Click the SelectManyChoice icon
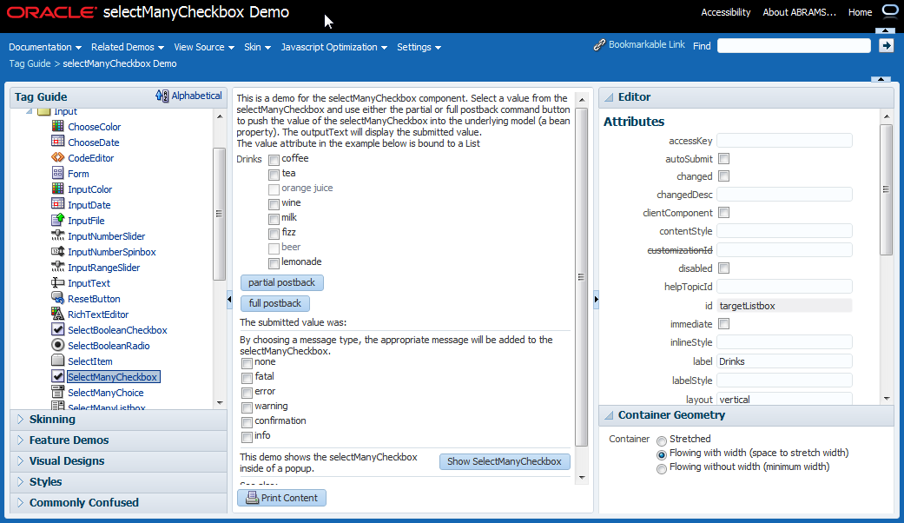 pyautogui.click(x=57, y=392)
